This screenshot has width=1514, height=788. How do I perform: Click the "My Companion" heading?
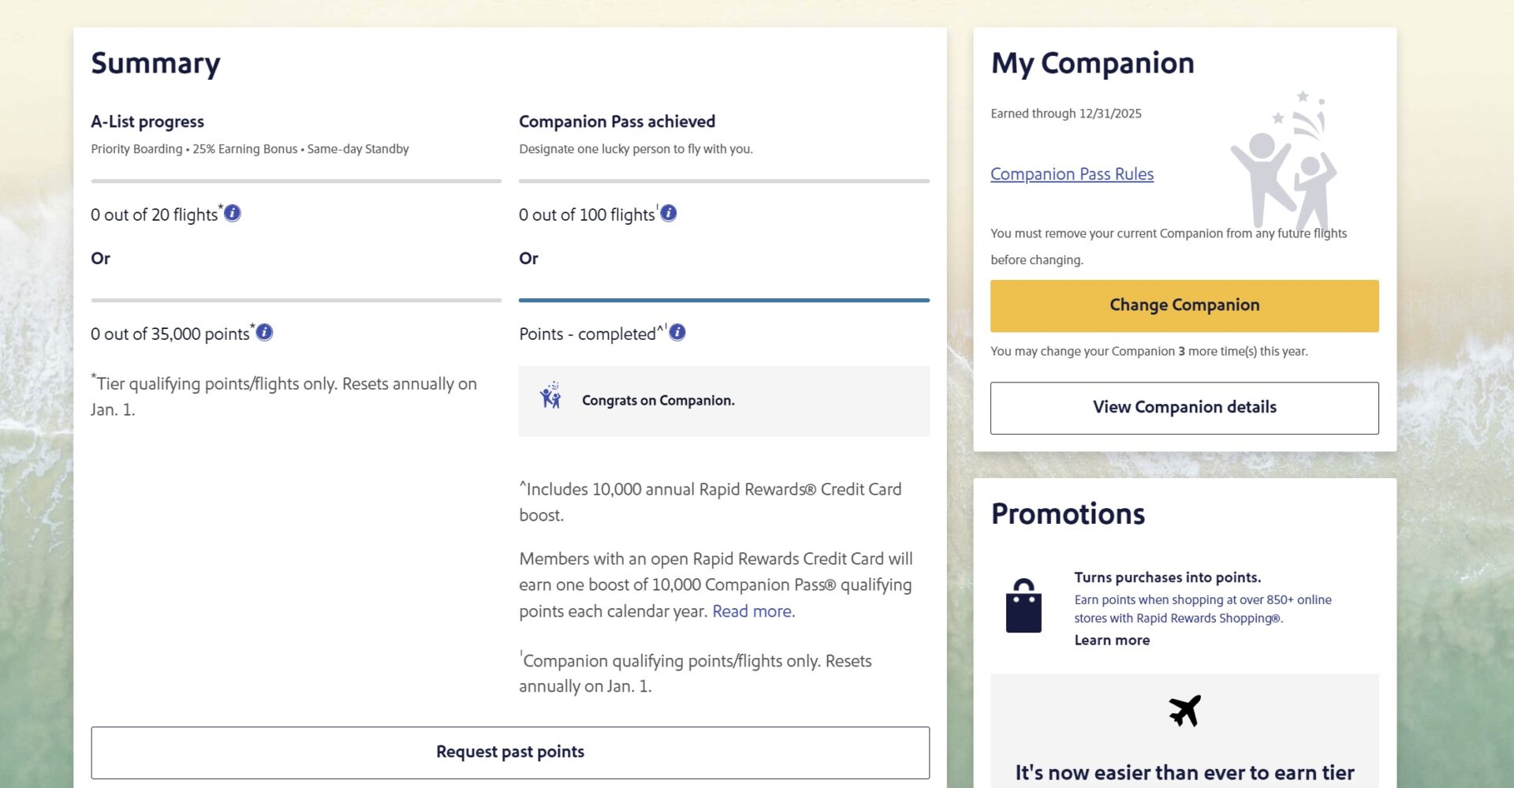pyautogui.click(x=1093, y=62)
